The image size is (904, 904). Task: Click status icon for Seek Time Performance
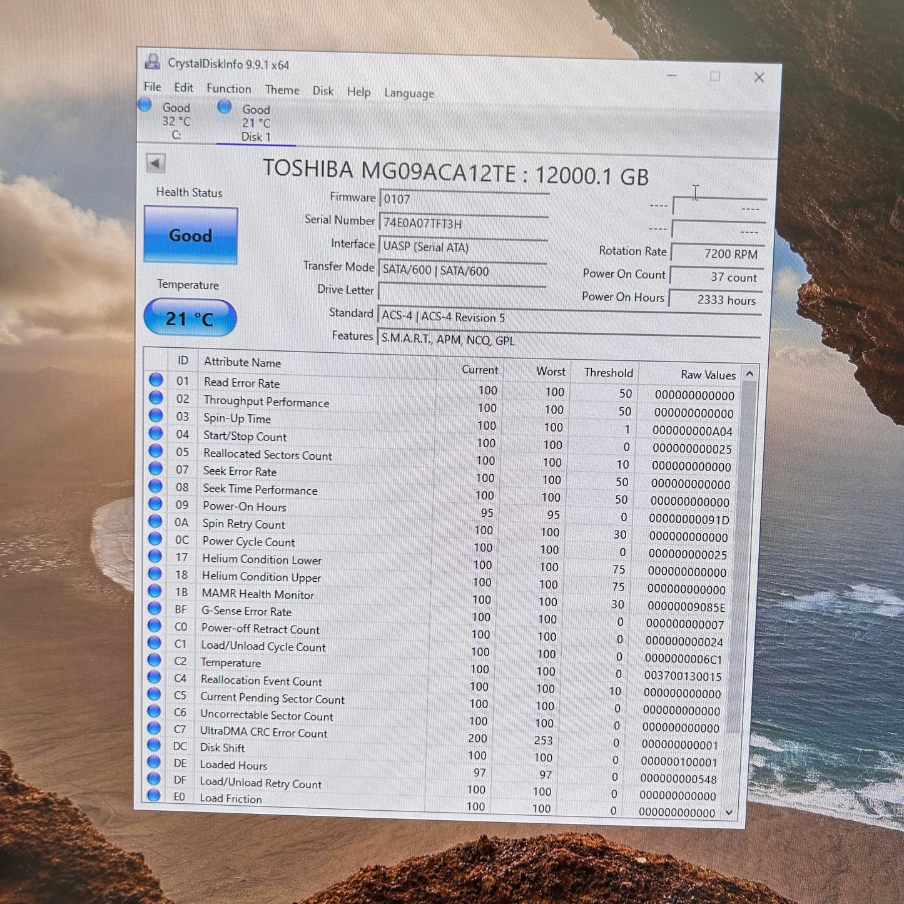pyautogui.click(x=156, y=485)
